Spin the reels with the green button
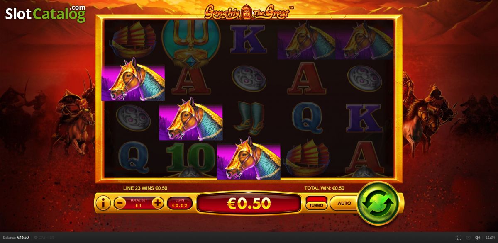This screenshot has width=498, height=243. (x=378, y=203)
